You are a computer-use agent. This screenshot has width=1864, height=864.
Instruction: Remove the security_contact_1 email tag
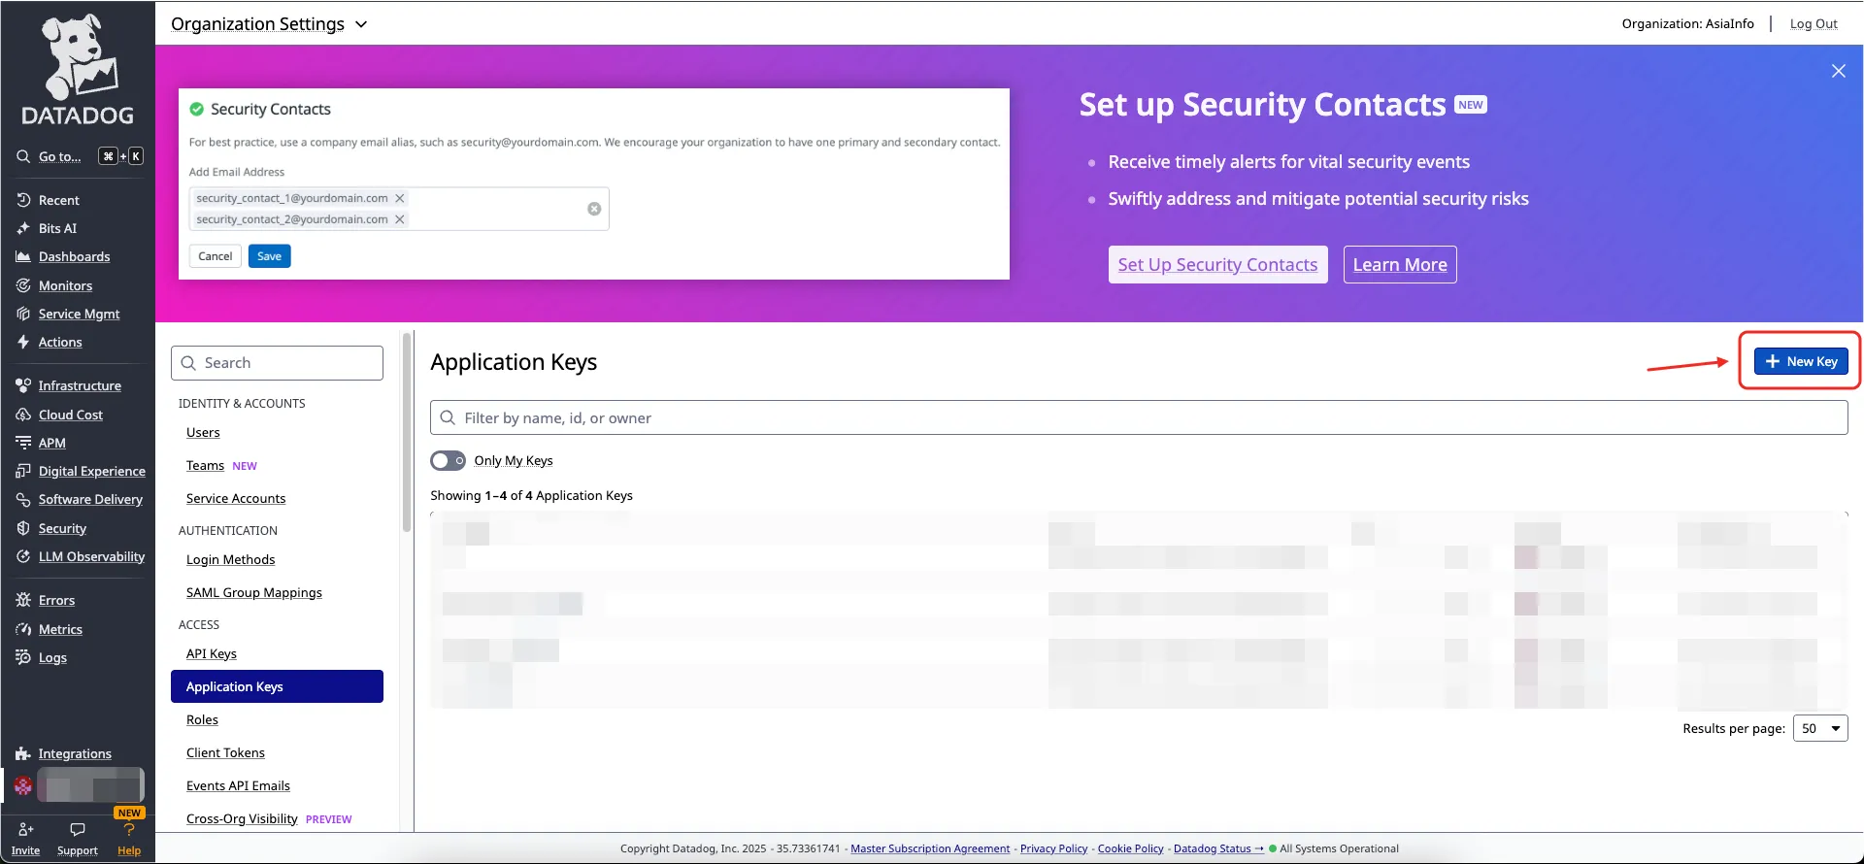(400, 198)
